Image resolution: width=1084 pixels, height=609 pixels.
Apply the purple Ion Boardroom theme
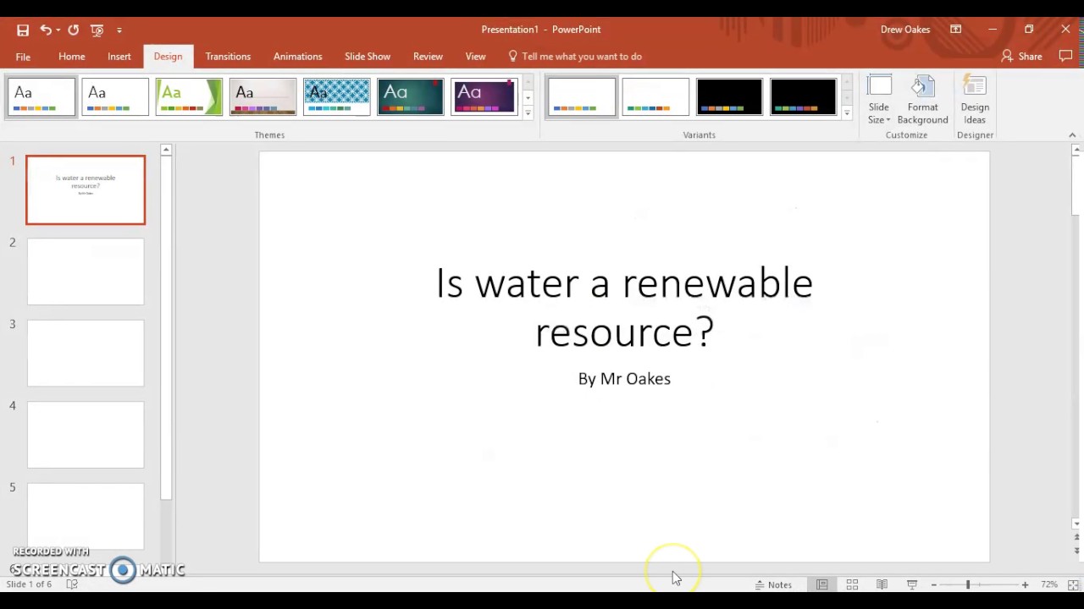[484, 97]
